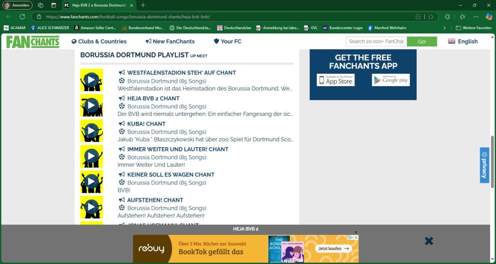Play the Immer Weiter Und Lauter chant thumbnail

click(92, 156)
